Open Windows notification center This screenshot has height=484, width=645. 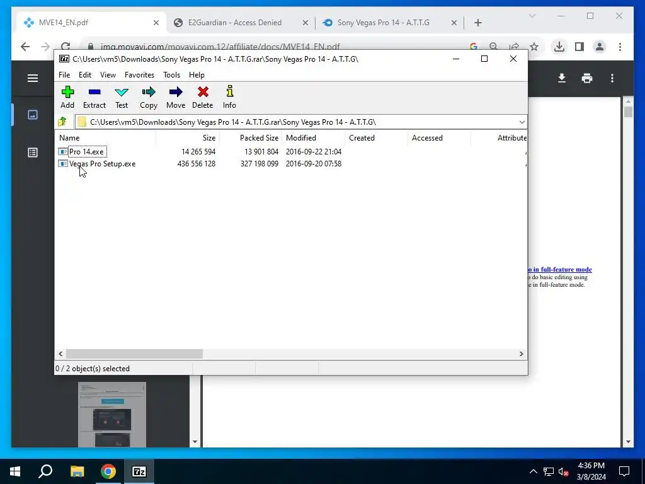(x=624, y=471)
